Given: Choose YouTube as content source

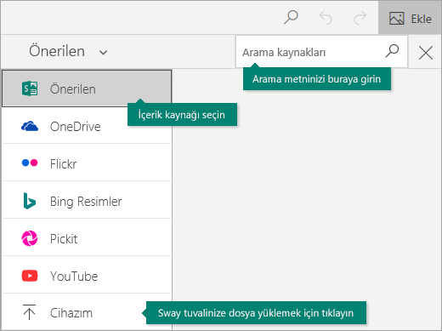Looking at the screenshot, I should pyautogui.click(x=87, y=276).
